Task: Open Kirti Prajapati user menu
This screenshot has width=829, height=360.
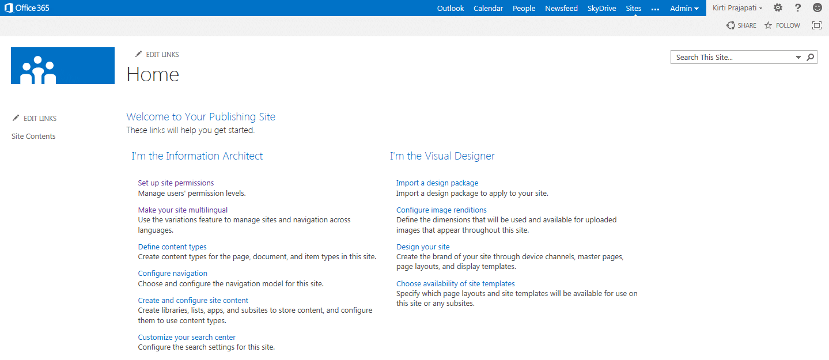Action: click(737, 8)
